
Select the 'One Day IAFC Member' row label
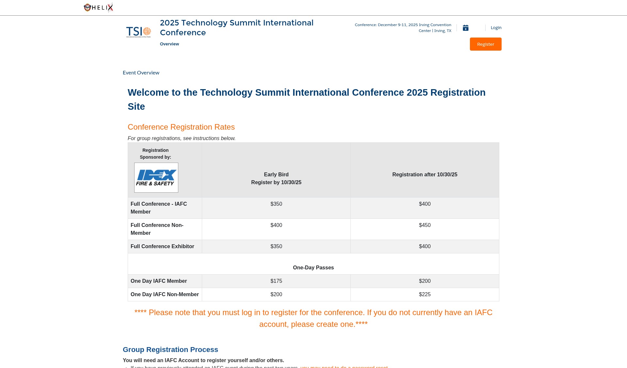coord(165,281)
